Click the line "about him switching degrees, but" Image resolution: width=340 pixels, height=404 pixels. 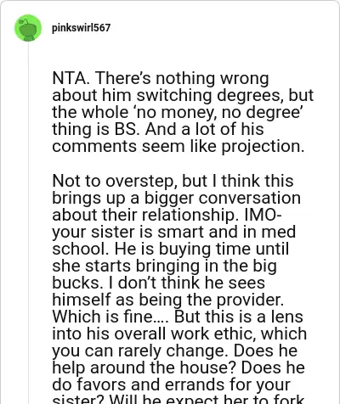pyautogui.click(x=183, y=95)
